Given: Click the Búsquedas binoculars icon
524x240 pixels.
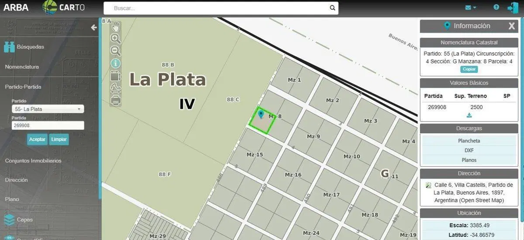Looking at the screenshot, I should coord(9,47).
